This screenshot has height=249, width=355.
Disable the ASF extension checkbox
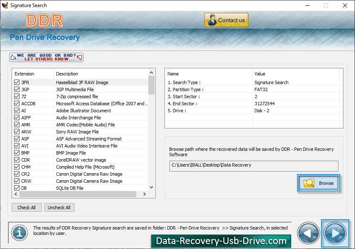(17, 138)
